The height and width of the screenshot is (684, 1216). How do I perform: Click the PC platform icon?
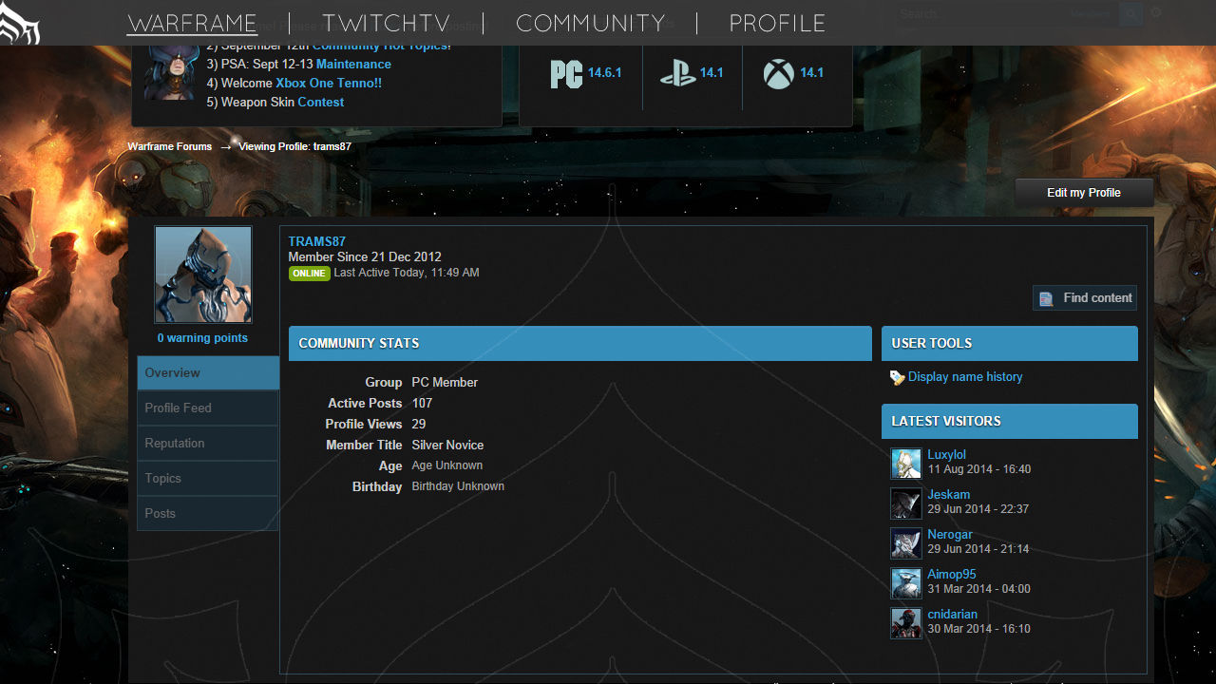[x=566, y=73]
